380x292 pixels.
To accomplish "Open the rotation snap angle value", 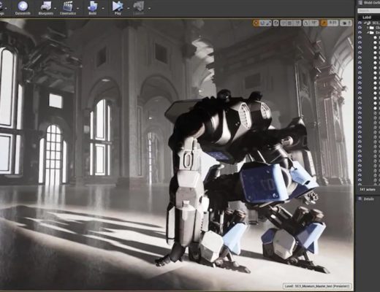I will pyautogui.click(x=314, y=23).
